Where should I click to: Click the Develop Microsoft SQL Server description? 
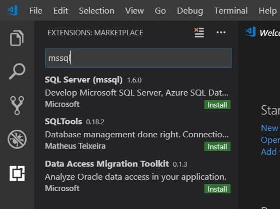point(136,93)
